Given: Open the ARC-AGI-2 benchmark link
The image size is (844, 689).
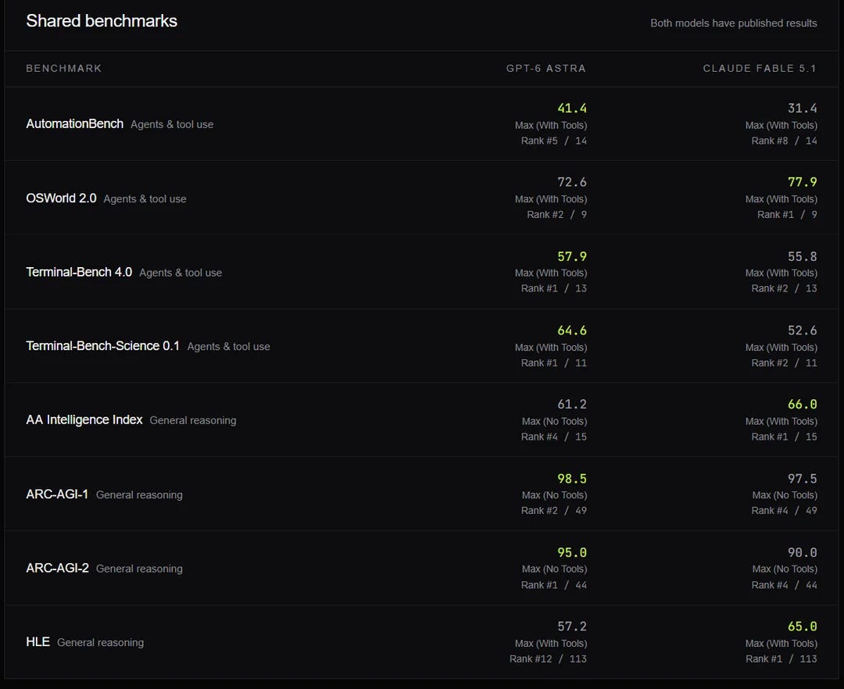Looking at the screenshot, I should pos(58,568).
